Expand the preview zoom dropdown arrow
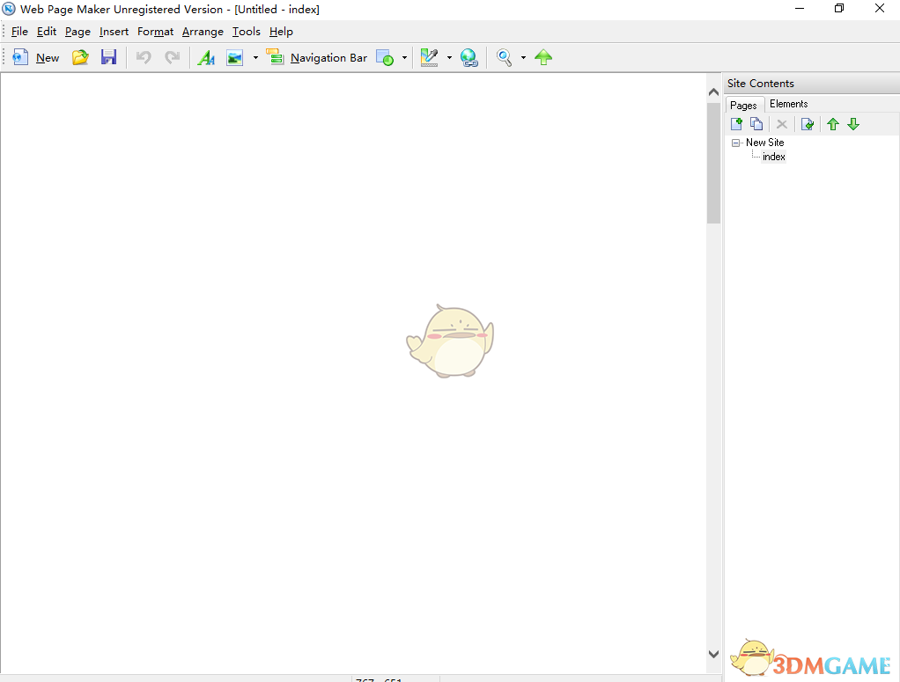Screen dimensions: 900x682 coord(523,56)
